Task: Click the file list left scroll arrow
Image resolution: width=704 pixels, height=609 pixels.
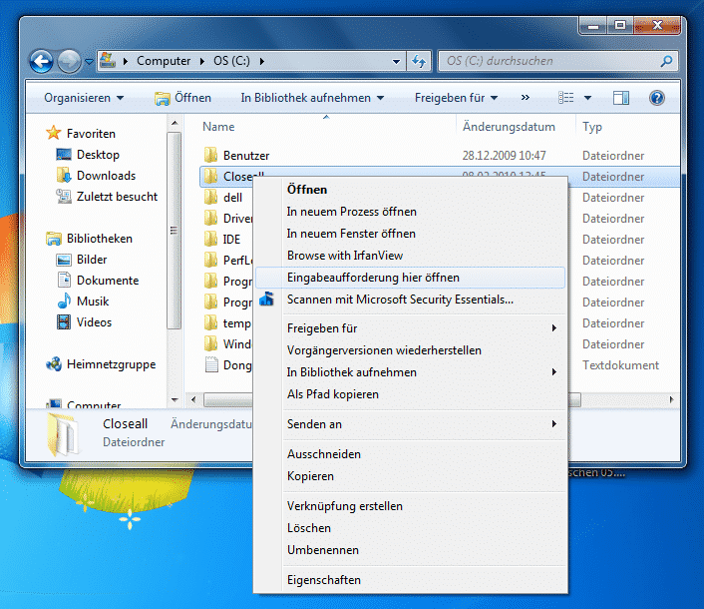Action: point(193,399)
